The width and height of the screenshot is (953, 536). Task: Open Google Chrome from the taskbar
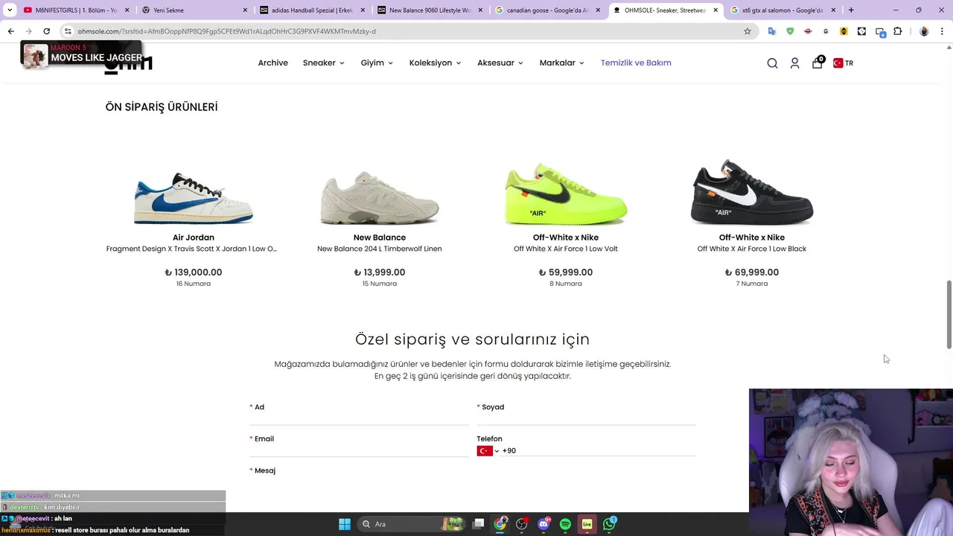[x=500, y=524]
